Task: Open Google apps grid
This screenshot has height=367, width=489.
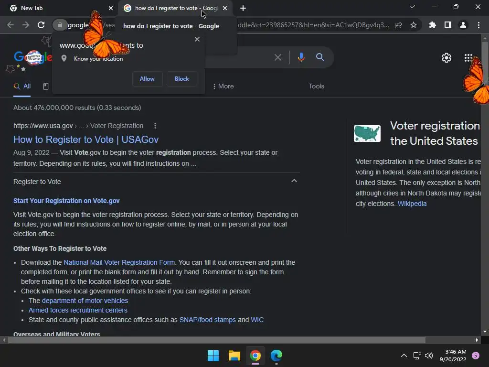Action: click(468, 58)
